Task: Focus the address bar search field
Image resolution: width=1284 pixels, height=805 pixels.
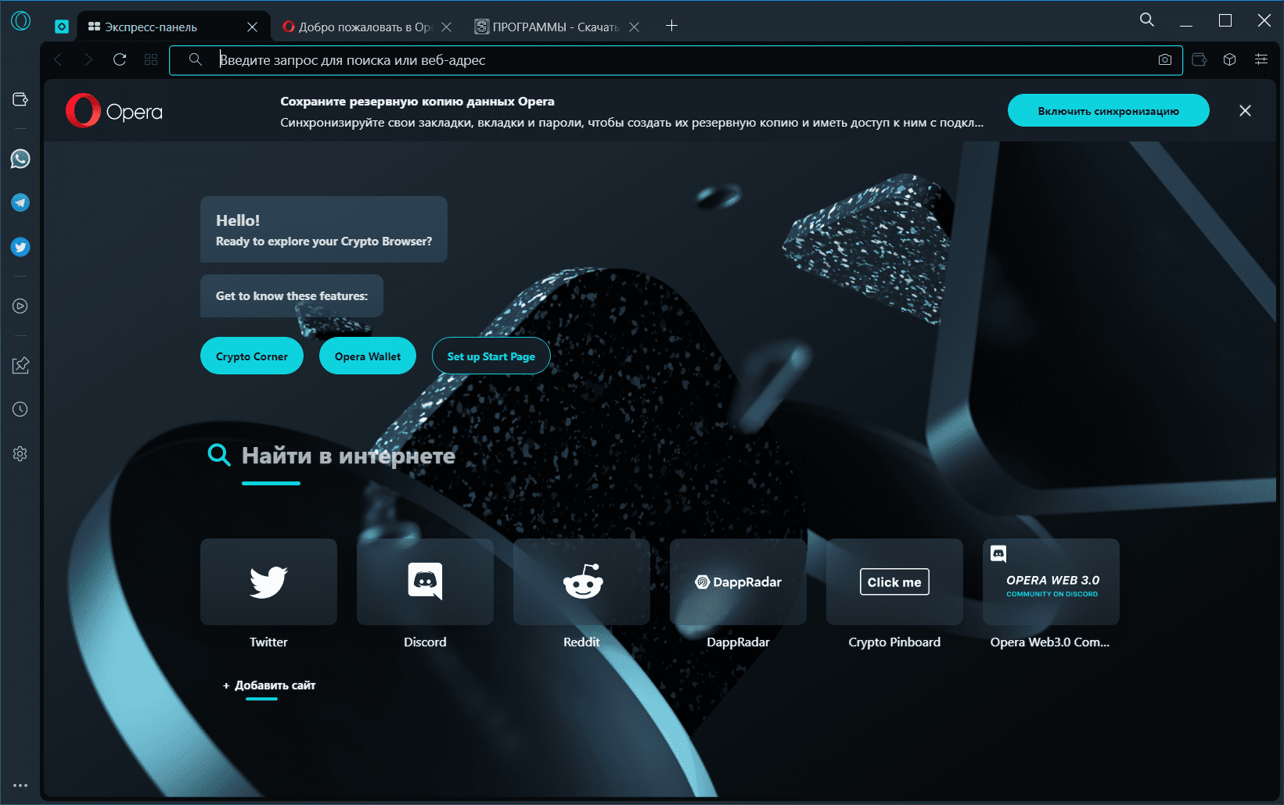Action: [x=676, y=60]
